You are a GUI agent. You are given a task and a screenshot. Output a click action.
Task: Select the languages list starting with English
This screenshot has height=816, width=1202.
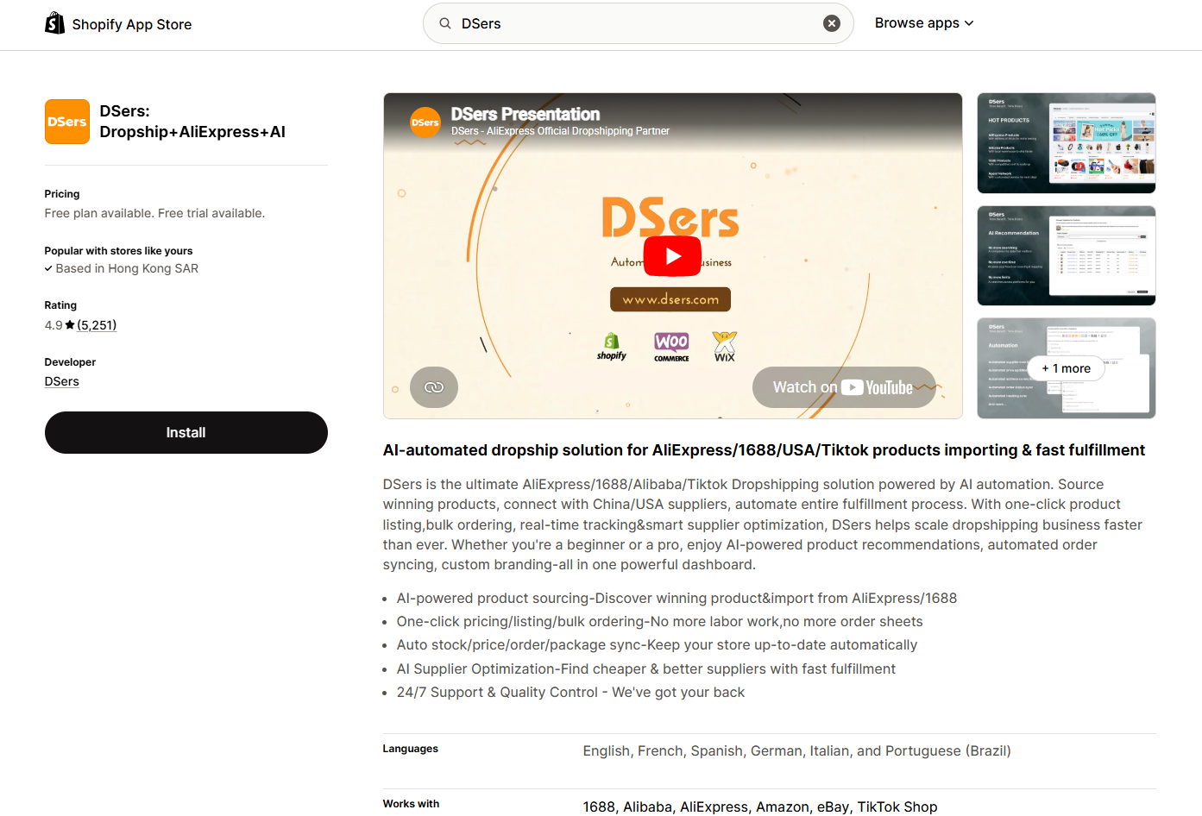pyautogui.click(x=797, y=750)
